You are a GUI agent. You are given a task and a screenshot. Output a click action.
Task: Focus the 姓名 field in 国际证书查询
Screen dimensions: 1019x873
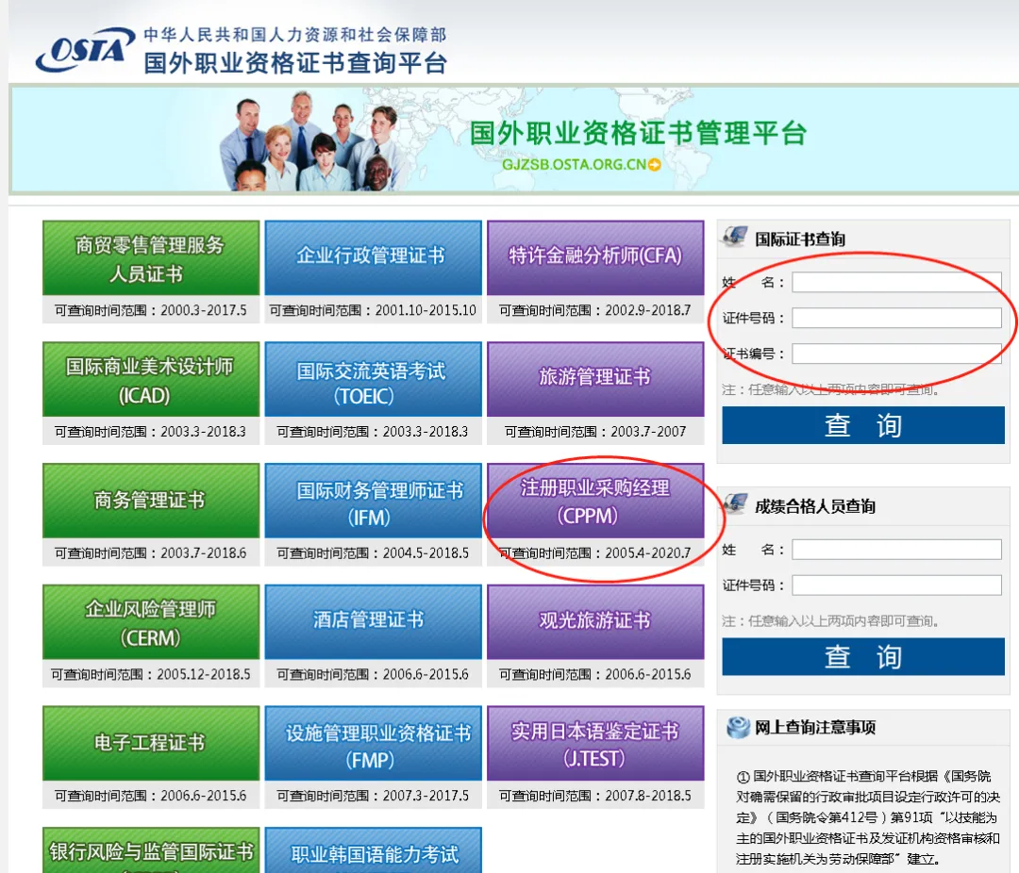[896, 283]
